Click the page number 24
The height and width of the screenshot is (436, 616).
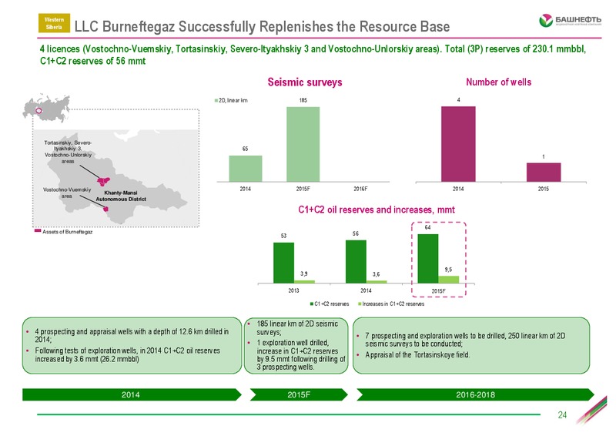click(x=562, y=415)
